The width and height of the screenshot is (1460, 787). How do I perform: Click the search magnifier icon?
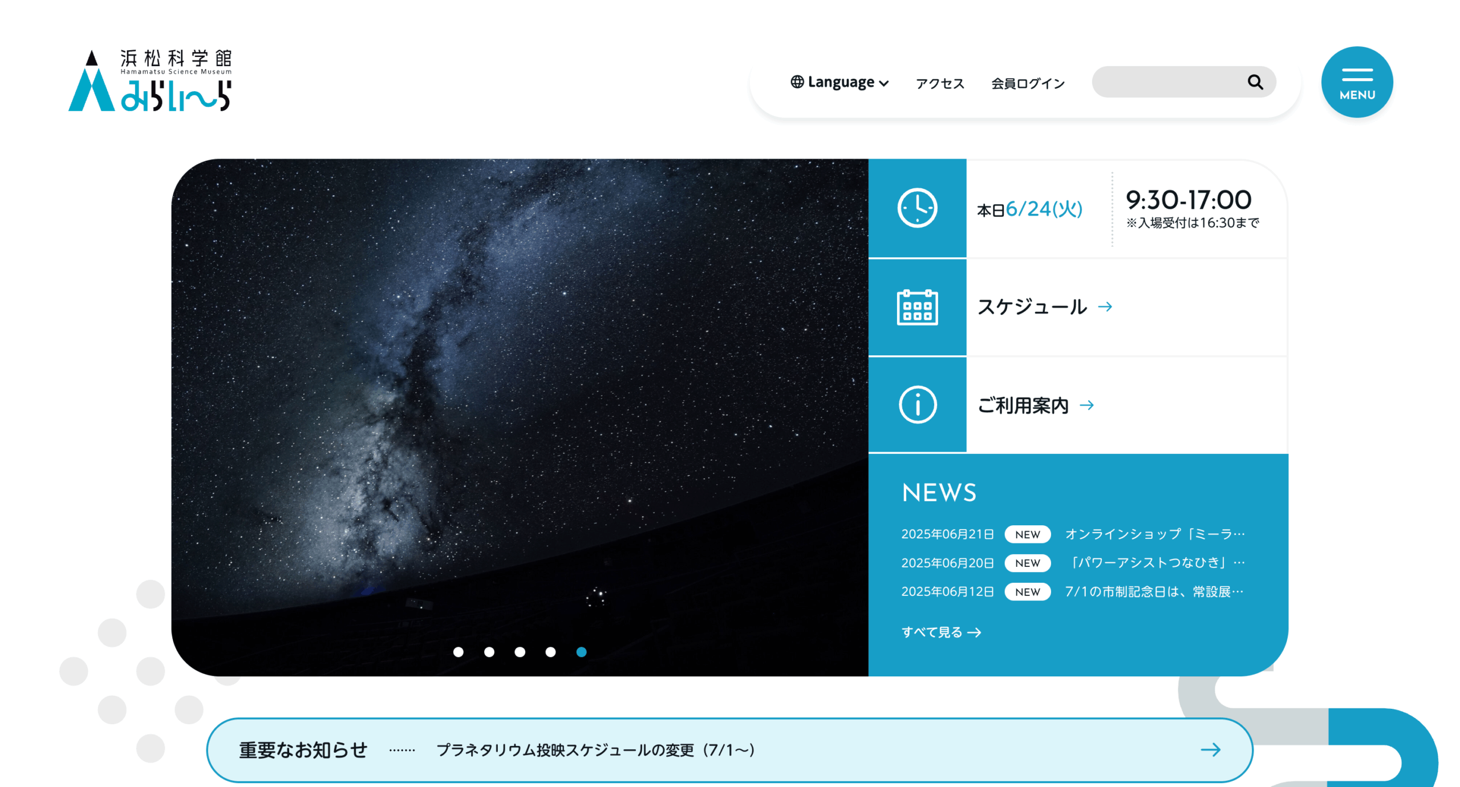point(1254,82)
